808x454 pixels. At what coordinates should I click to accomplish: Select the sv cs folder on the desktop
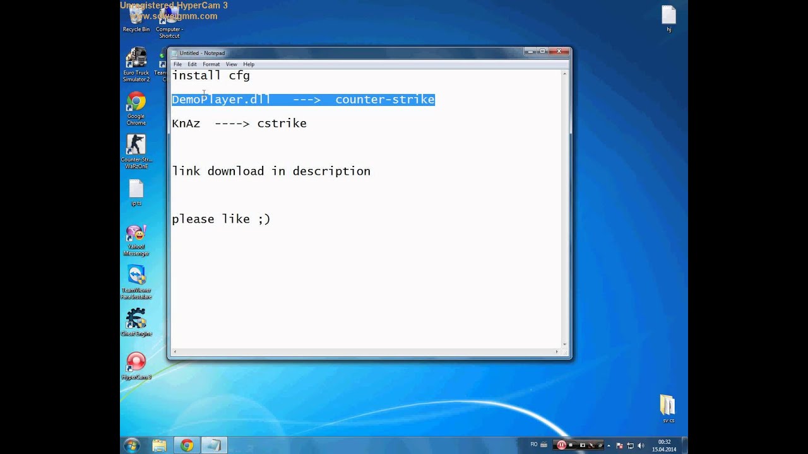point(668,409)
